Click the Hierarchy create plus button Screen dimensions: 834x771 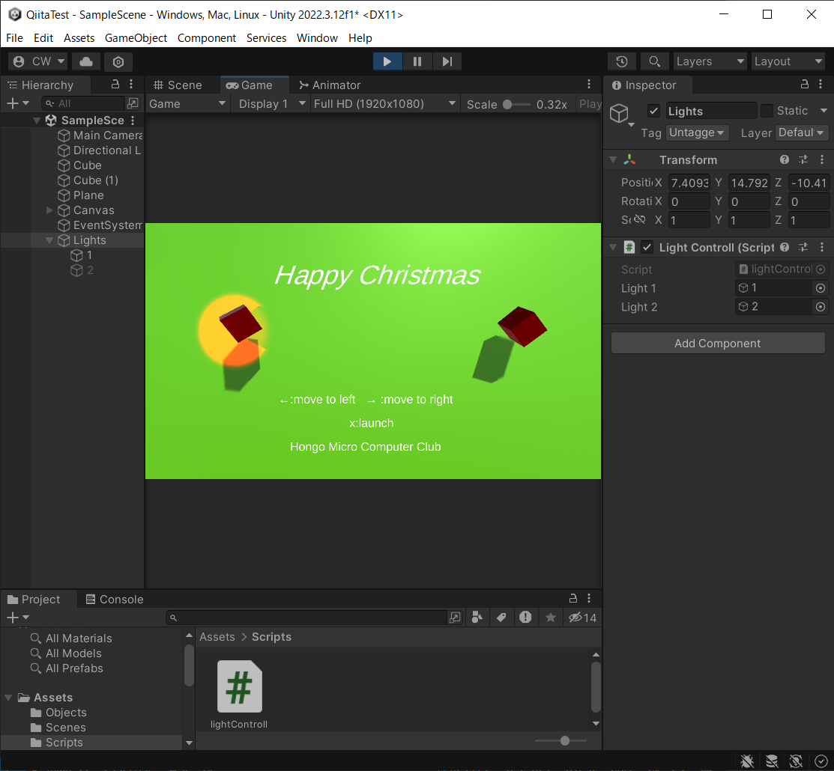pyautogui.click(x=17, y=103)
